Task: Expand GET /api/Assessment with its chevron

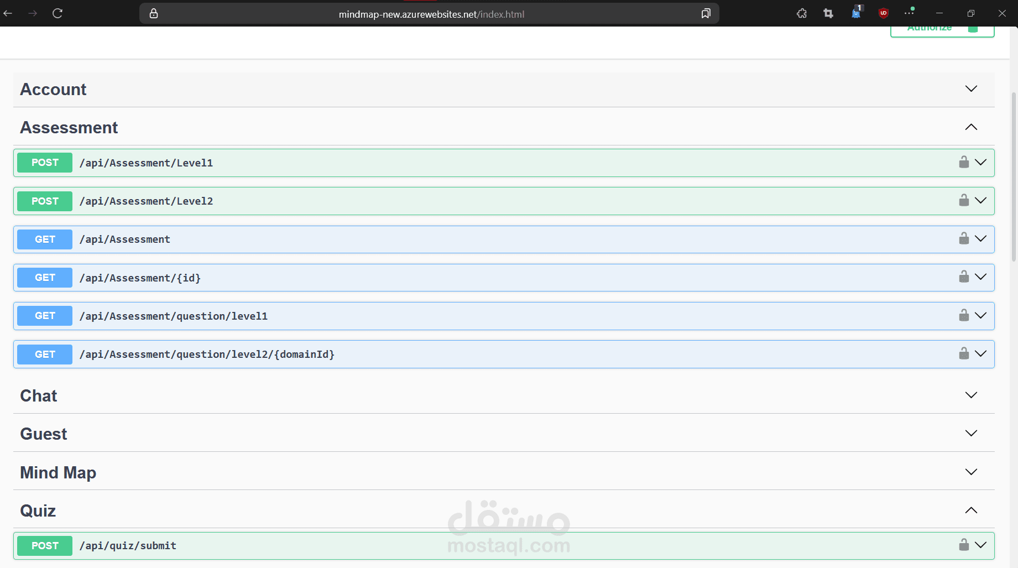Action: [x=980, y=238]
